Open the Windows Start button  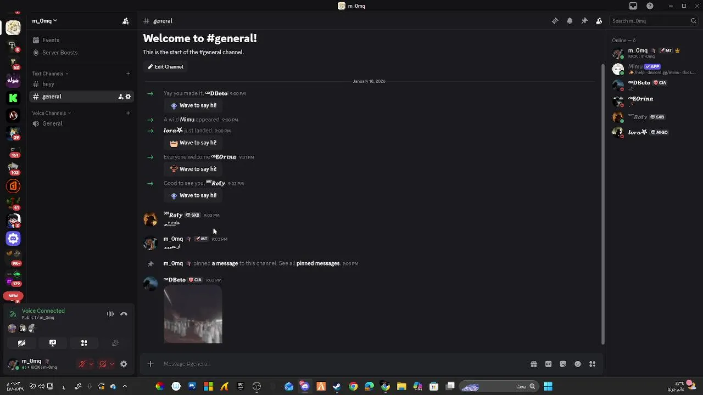tap(548, 386)
